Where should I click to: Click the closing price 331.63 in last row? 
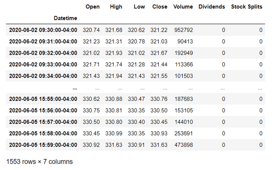159,145
